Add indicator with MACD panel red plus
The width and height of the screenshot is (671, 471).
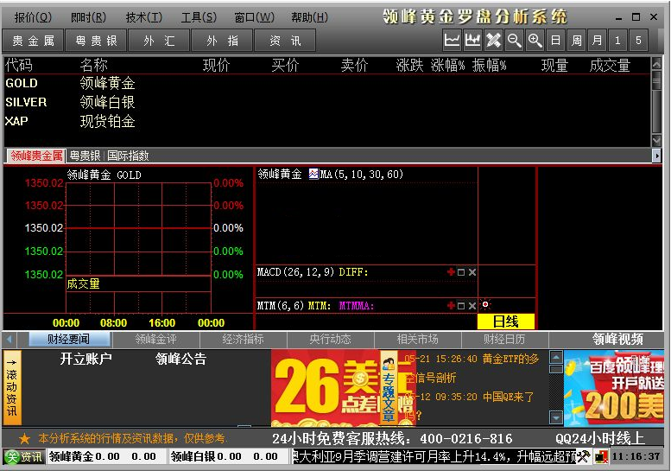(451, 272)
